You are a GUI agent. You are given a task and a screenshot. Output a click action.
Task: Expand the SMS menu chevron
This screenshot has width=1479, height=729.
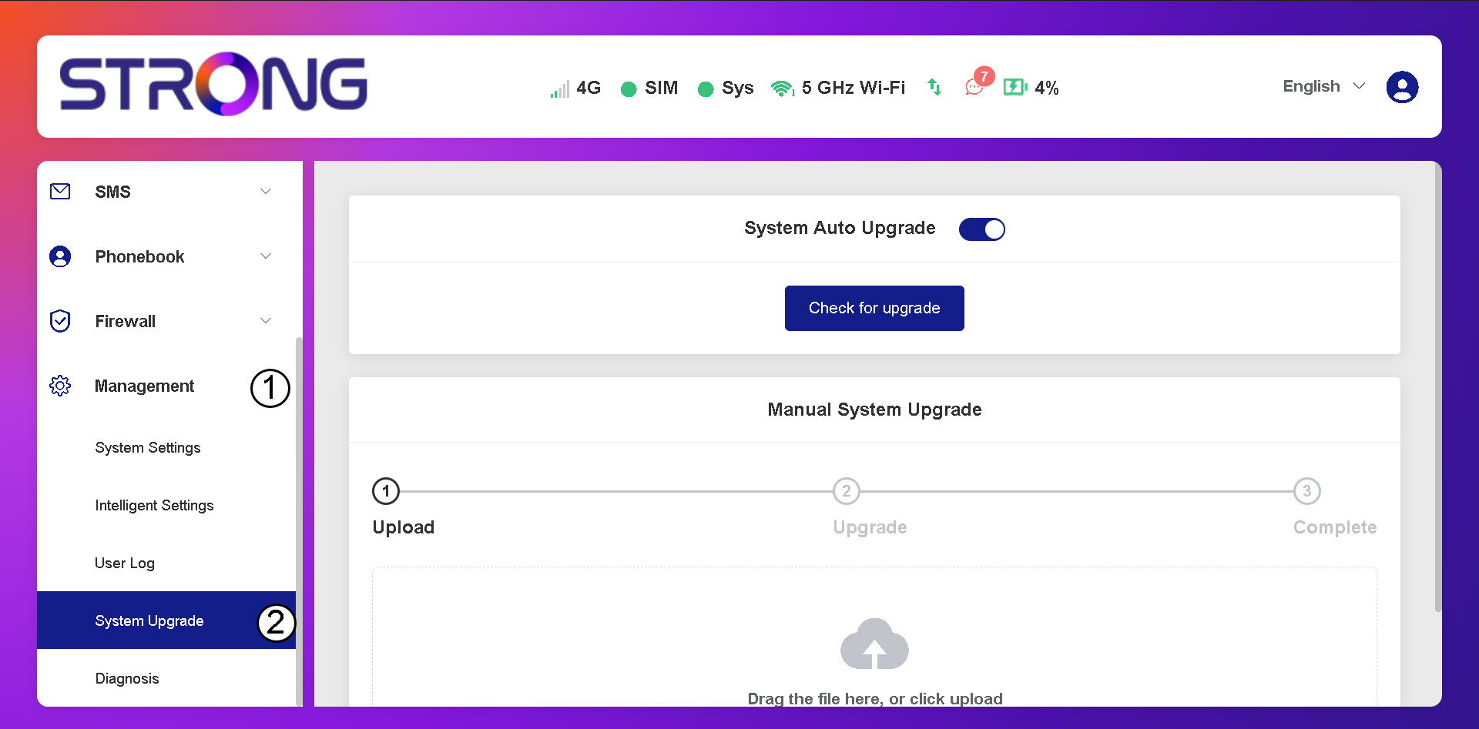pos(266,192)
